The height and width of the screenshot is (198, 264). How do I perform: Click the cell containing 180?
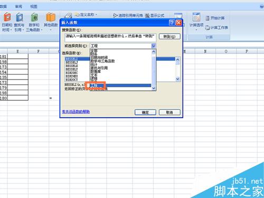(x=4, y=98)
